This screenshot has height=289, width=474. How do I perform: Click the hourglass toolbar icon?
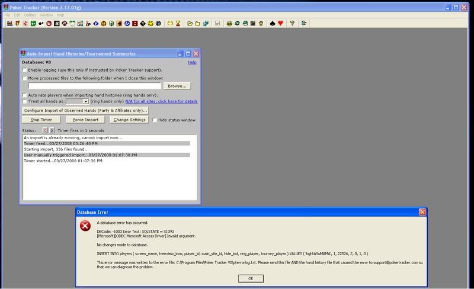coord(177,24)
